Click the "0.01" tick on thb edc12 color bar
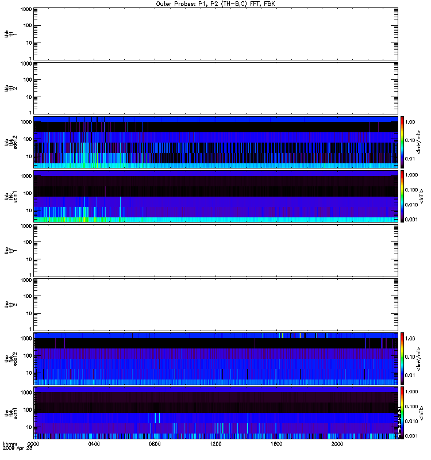 click(410, 159)
